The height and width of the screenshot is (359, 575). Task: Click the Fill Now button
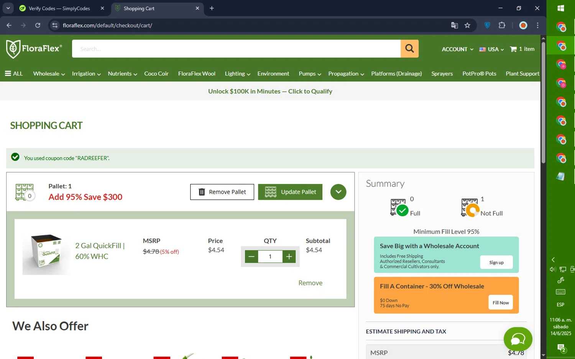(x=501, y=302)
